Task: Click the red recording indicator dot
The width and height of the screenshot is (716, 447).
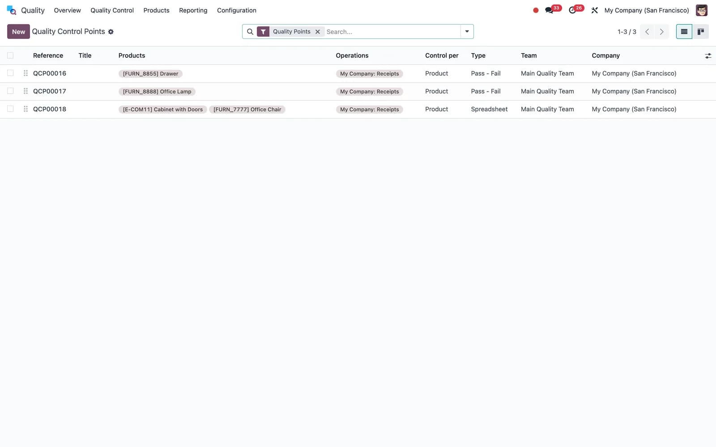Action: point(536,10)
